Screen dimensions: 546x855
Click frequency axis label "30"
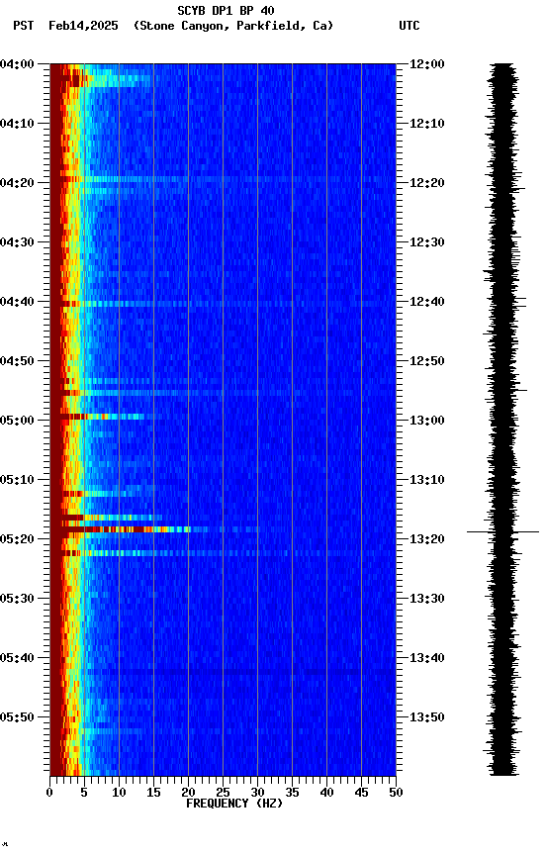(x=257, y=793)
